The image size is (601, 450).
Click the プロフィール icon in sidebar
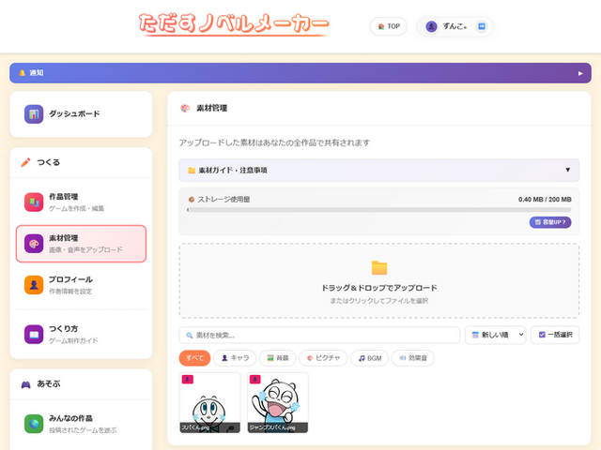(34, 285)
